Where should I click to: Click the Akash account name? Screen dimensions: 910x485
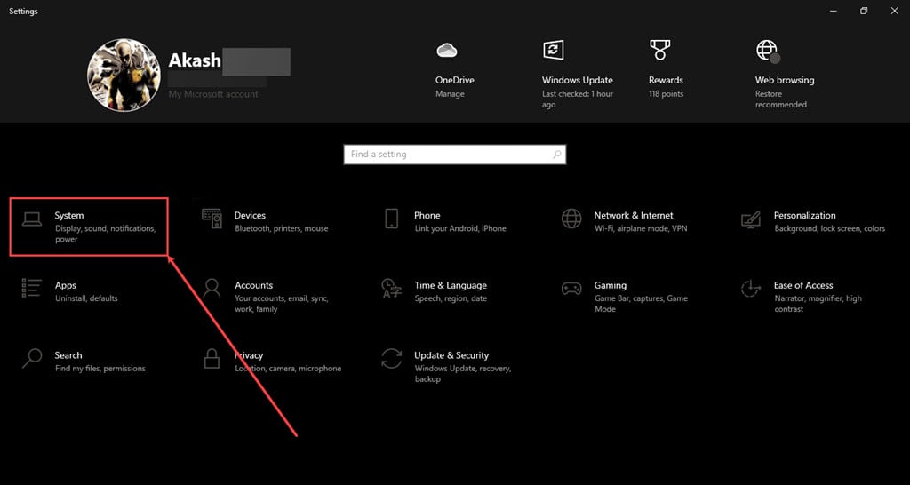click(x=195, y=60)
